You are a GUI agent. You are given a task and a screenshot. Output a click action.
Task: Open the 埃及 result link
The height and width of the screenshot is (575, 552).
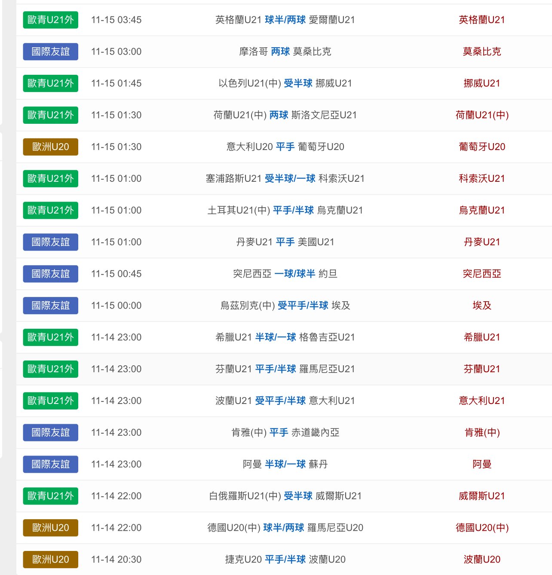click(x=481, y=306)
